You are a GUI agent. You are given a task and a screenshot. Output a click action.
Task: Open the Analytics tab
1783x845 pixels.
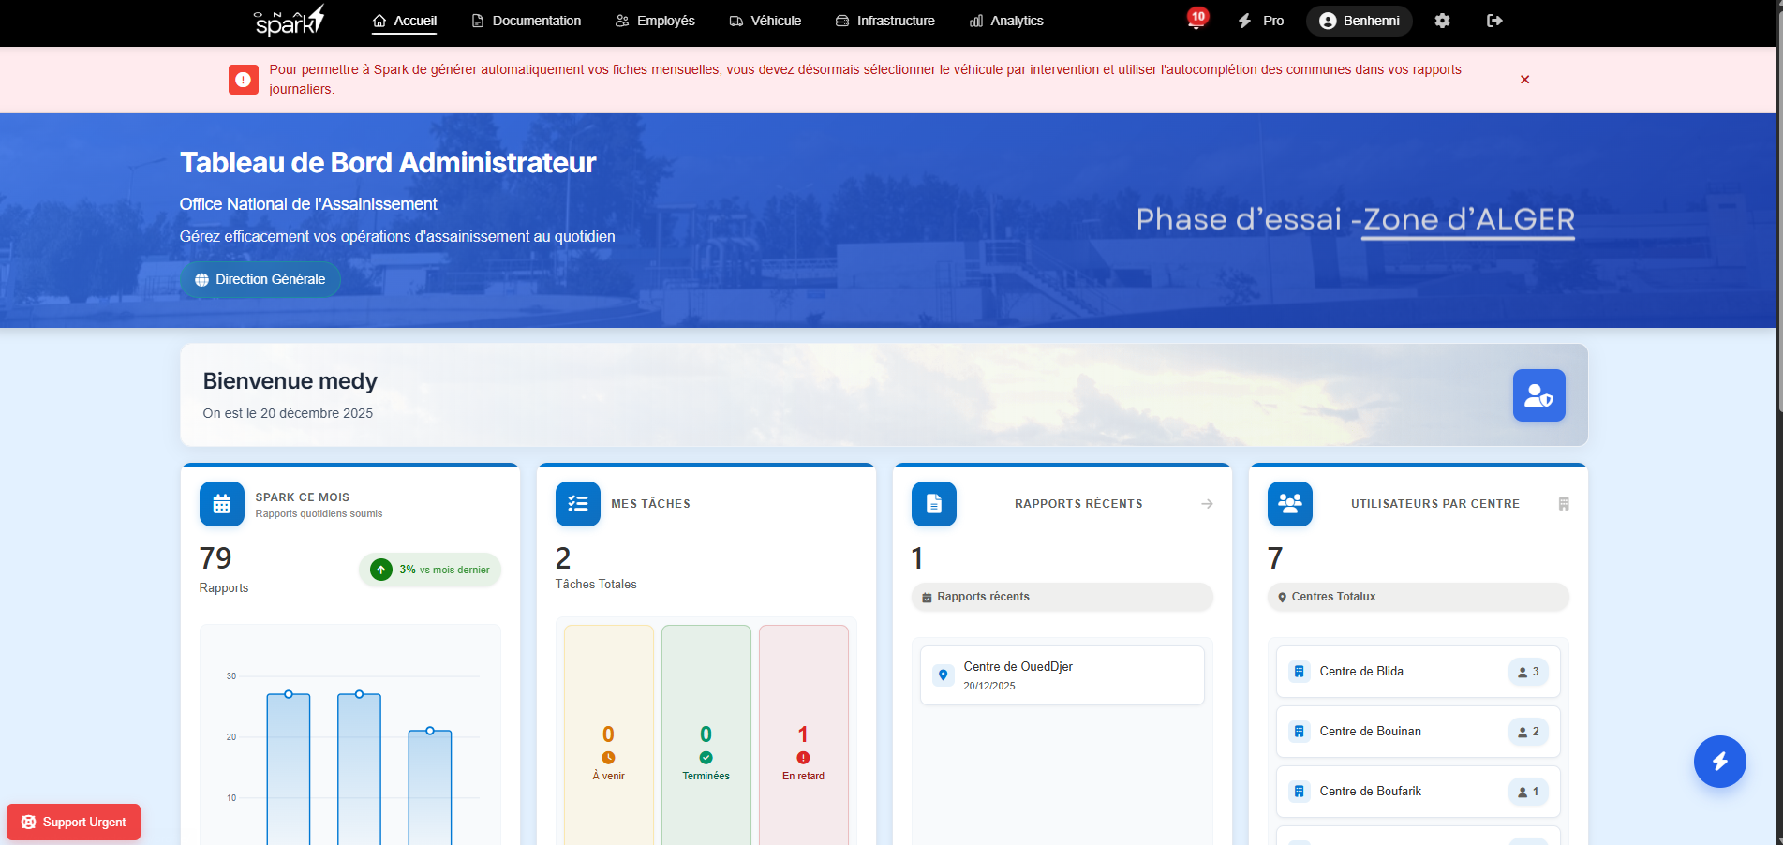[x=1006, y=21]
